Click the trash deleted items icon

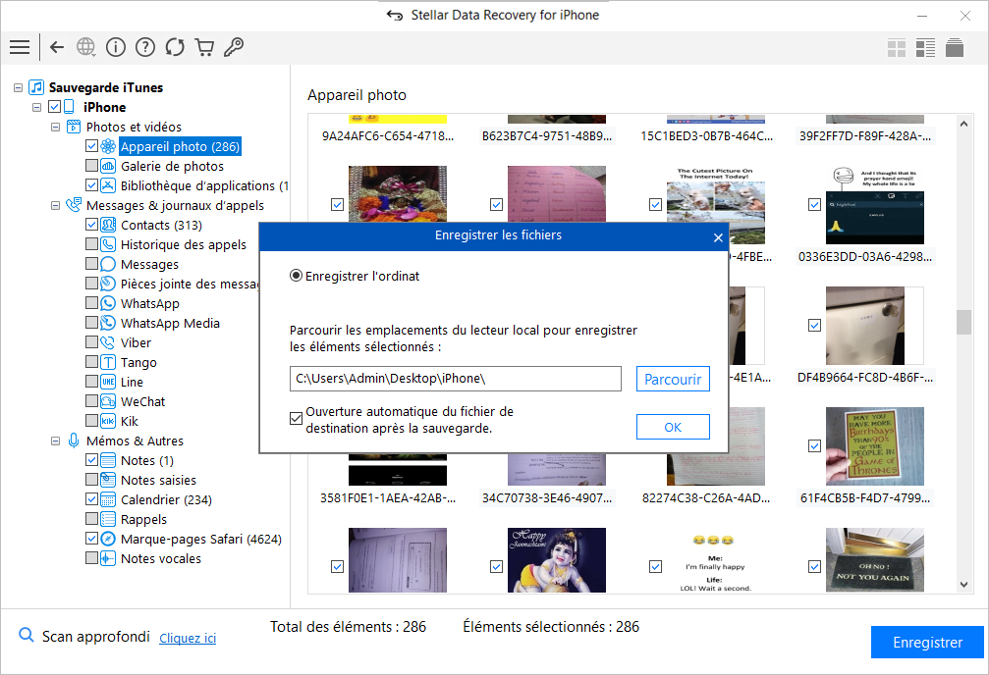tap(955, 47)
